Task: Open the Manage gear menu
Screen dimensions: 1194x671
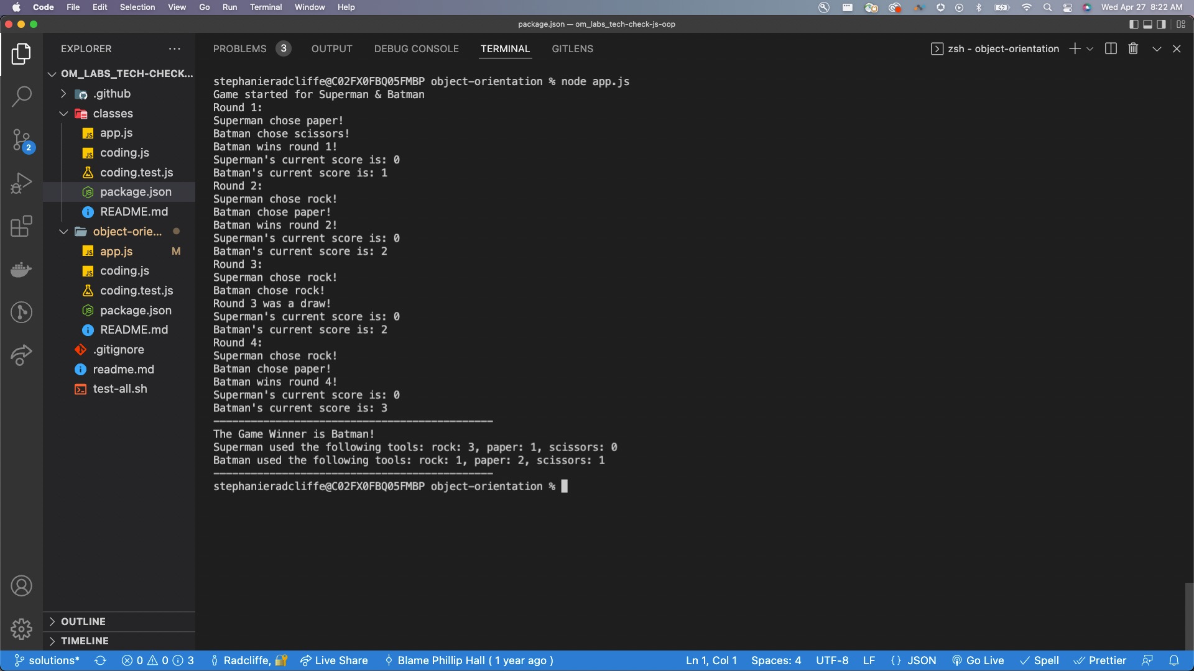Action: [21, 629]
